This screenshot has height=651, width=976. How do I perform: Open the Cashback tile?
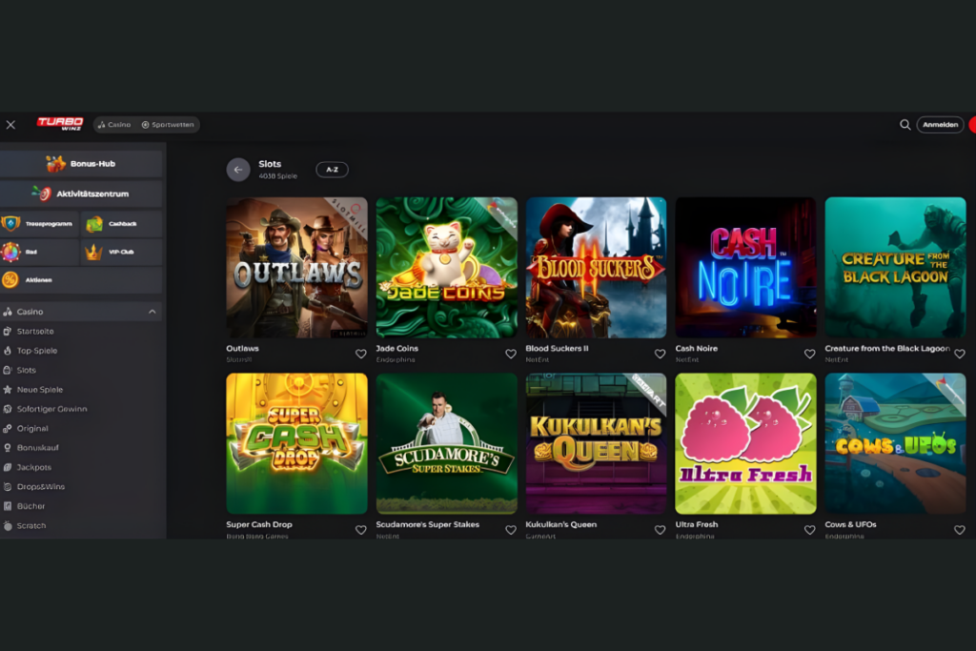click(x=122, y=223)
